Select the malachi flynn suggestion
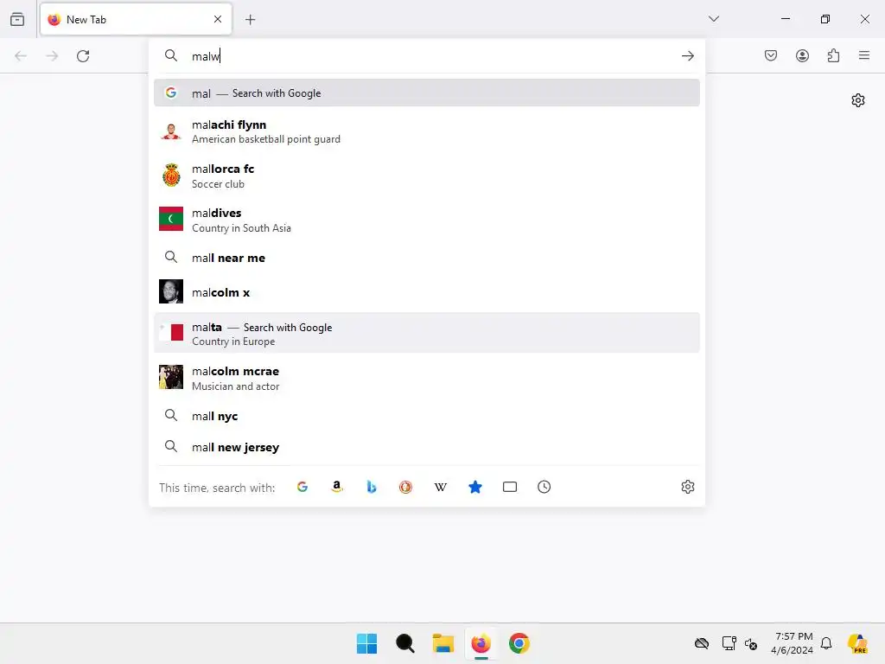 [427, 131]
